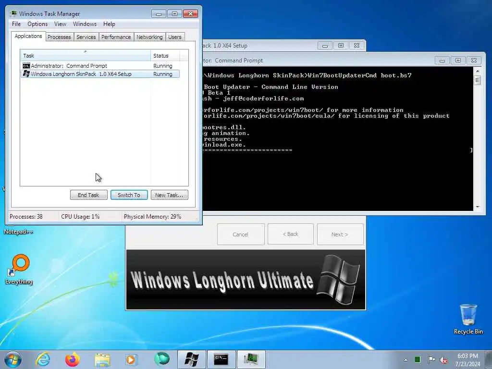The height and width of the screenshot is (369, 492).
Task: Minimize the Windows Task Manager window
Action: point(159,13)
